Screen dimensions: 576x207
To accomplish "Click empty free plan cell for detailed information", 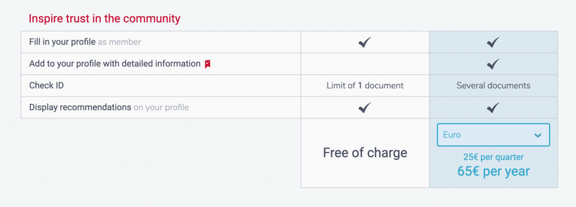I will [364, 64].
